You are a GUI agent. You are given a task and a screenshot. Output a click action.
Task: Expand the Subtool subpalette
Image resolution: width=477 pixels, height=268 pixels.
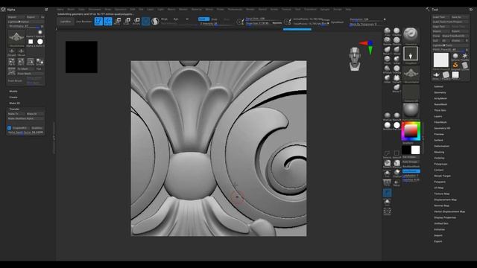click(x=438, y=86)
